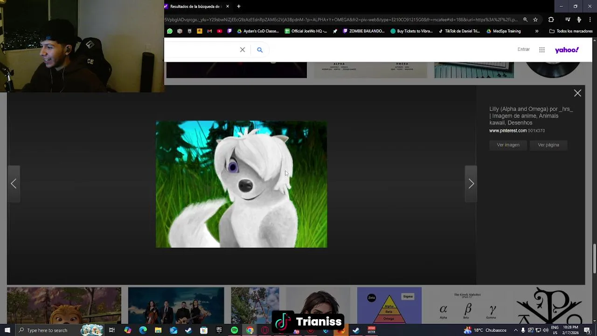Open the media control icon in toolbar
Screen dimensions: 597x336
click(x=568, y=20)
